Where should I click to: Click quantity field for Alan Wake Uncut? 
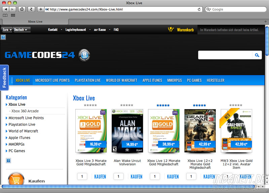118,177
